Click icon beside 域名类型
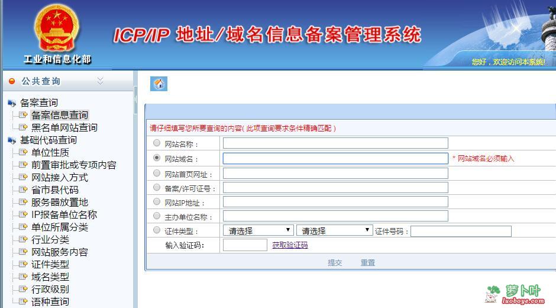 point(24,277)
